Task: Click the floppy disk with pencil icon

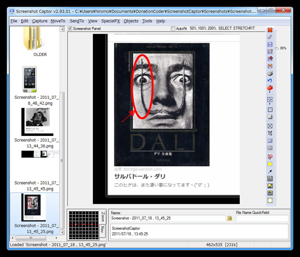Action: (x=270, y=52)
